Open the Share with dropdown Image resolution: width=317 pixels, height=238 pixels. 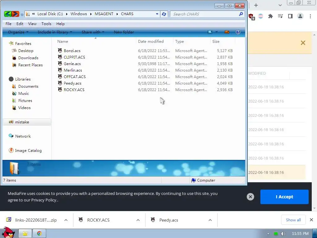(93, 32)
